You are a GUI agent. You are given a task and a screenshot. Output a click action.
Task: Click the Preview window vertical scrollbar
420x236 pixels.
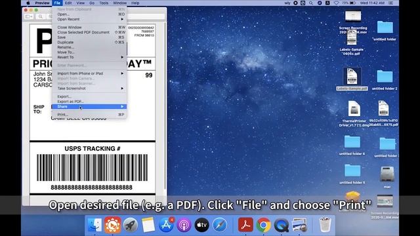point(165,107)
